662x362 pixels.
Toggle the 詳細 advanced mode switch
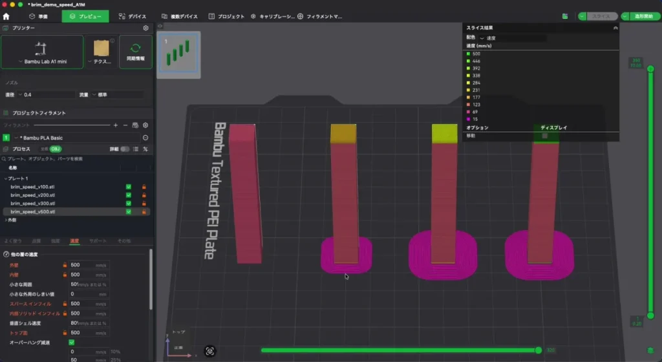(125, 149)
